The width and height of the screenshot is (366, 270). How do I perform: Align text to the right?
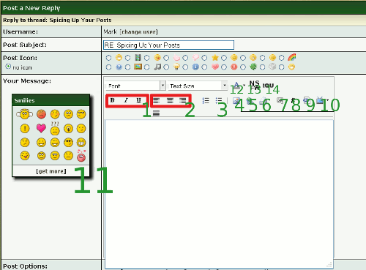coord(182,100)
